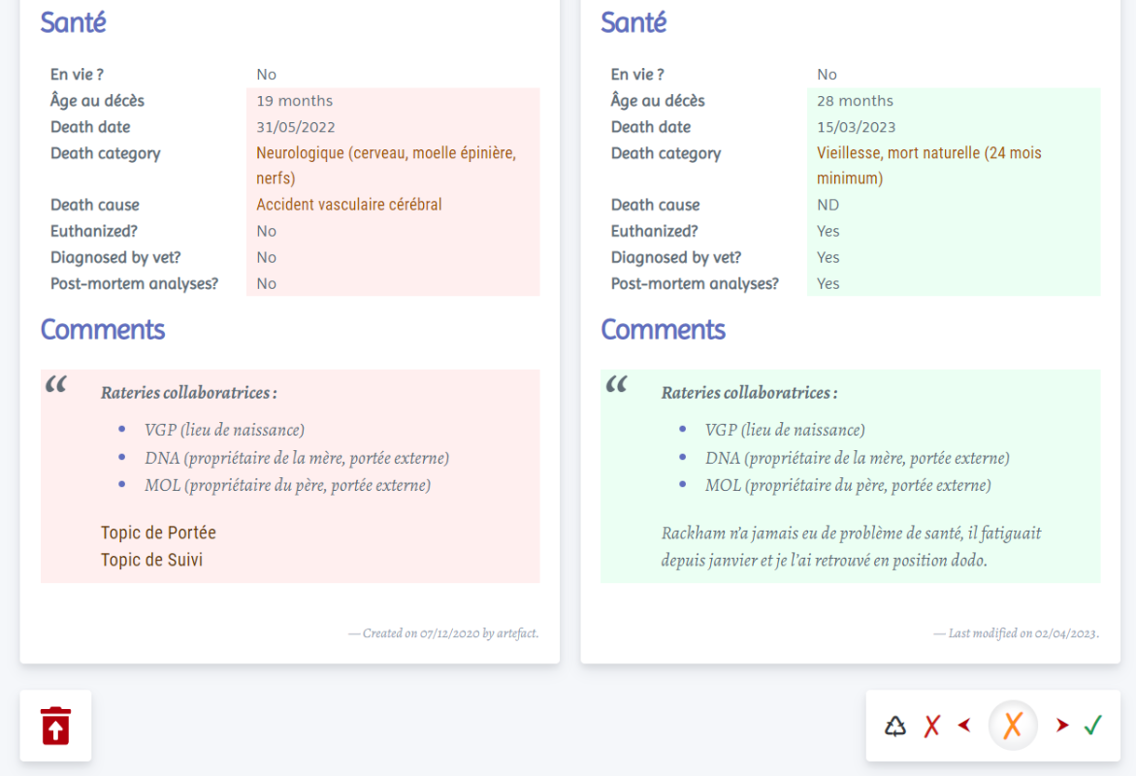Click the Vieillesse, mort naturelle death category
Image resolution: width=1136 pixels, height=776 pixels.
[x=928, y=165]
